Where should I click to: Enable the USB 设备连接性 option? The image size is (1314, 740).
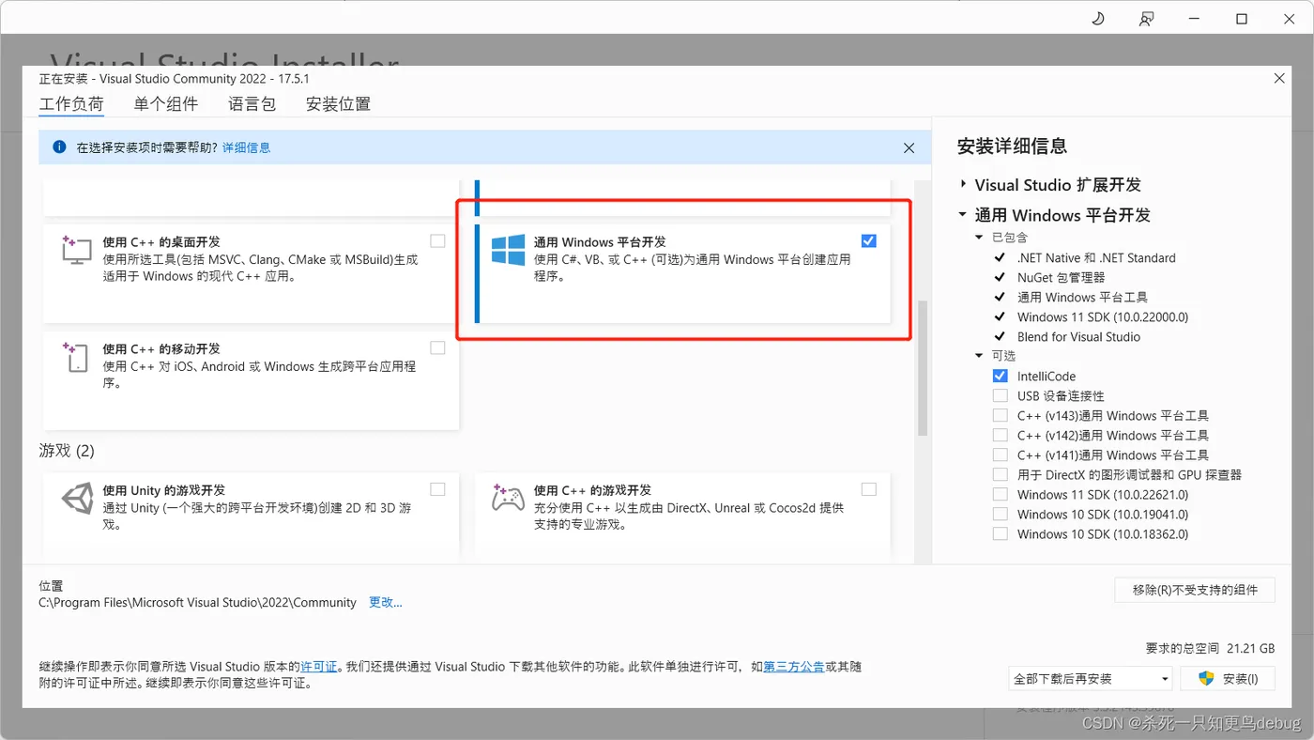click(1000, 395)
